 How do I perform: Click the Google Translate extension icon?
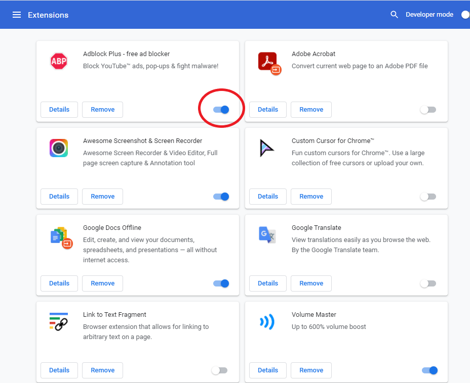tap(267, 235)
